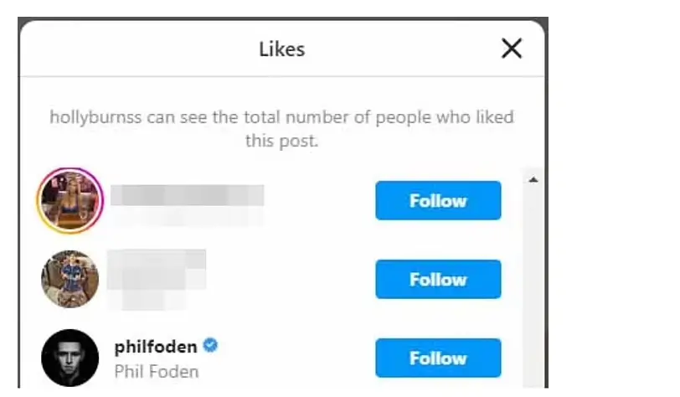Open the second liker's blurred username
Image resolution: width=680 pixels, height=397 pixels.
157,270
